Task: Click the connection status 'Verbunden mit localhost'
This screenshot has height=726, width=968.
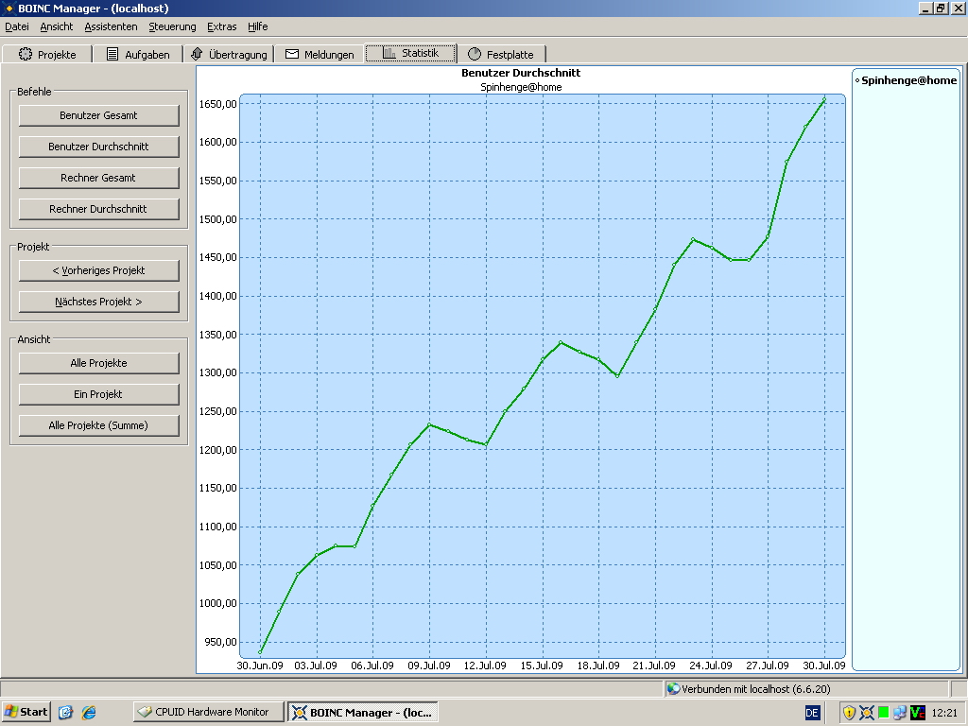Action: [755, 689]
